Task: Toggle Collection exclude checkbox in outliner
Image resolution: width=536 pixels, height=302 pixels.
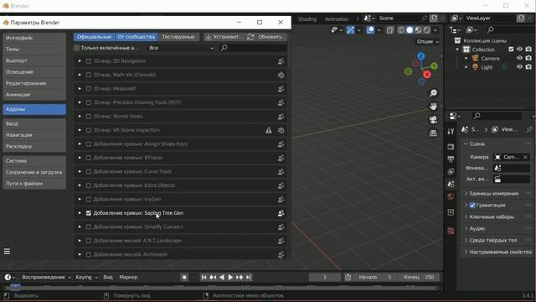Action: tap(511, 49)
